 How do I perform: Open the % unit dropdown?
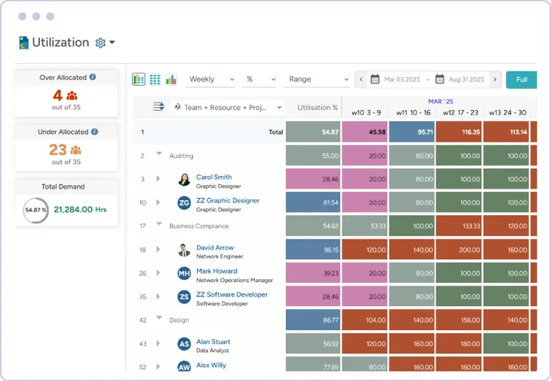[260, 79]
